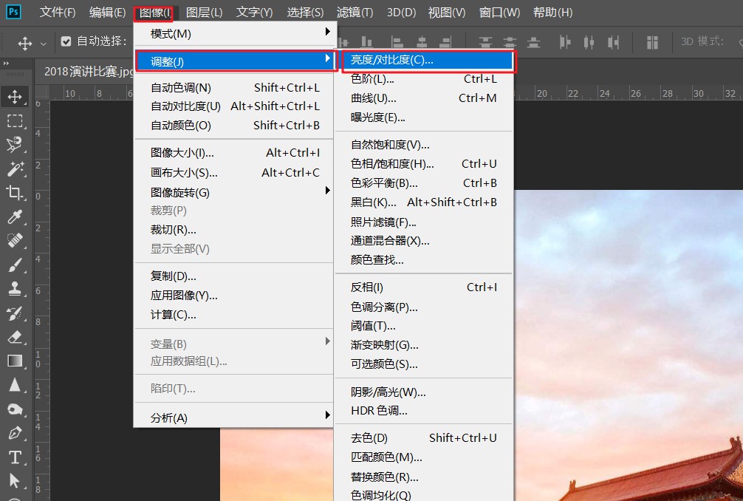This screenshot has width=743, height=501.
Task: Expand the 图像旋转(G) submenu
Action: click(236, 192)
